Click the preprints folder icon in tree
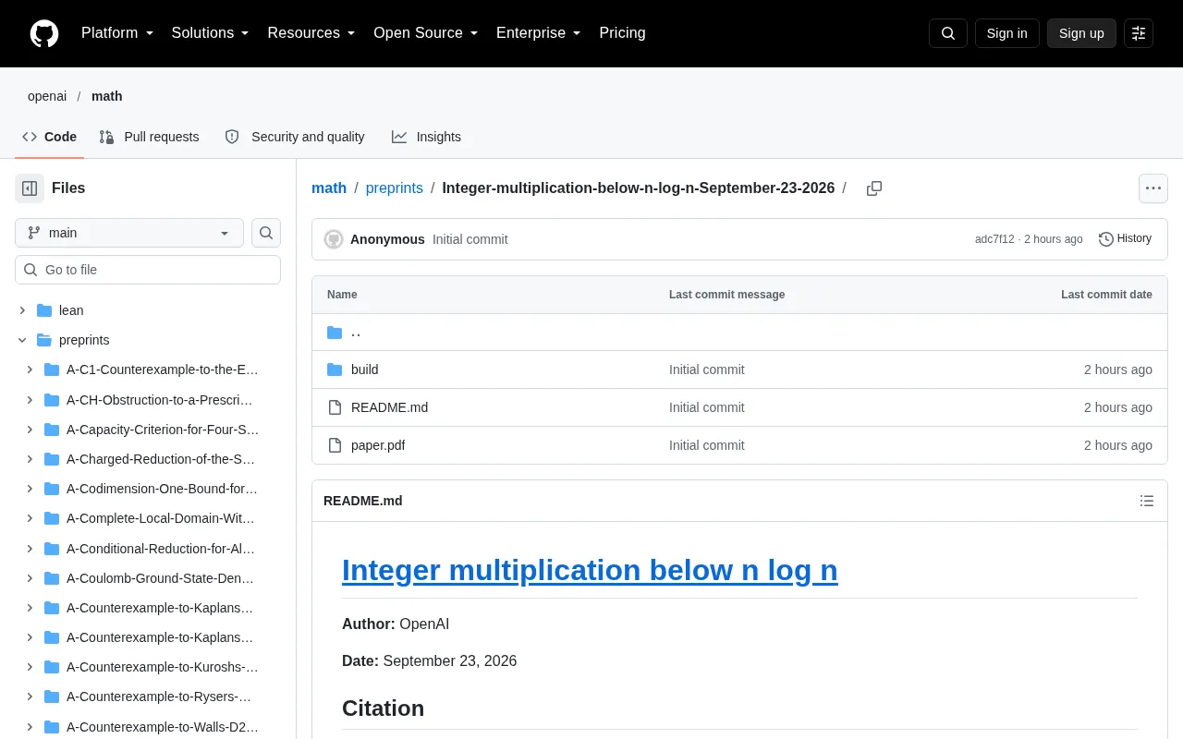Viewport: 1183px width, 739px height. coord(44,340)
